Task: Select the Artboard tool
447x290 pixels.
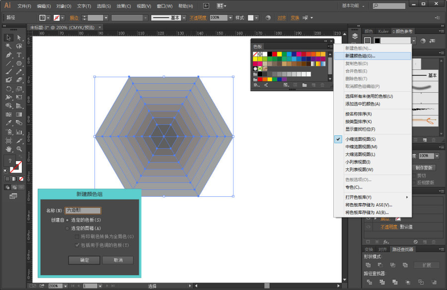Action: point(8,140)
